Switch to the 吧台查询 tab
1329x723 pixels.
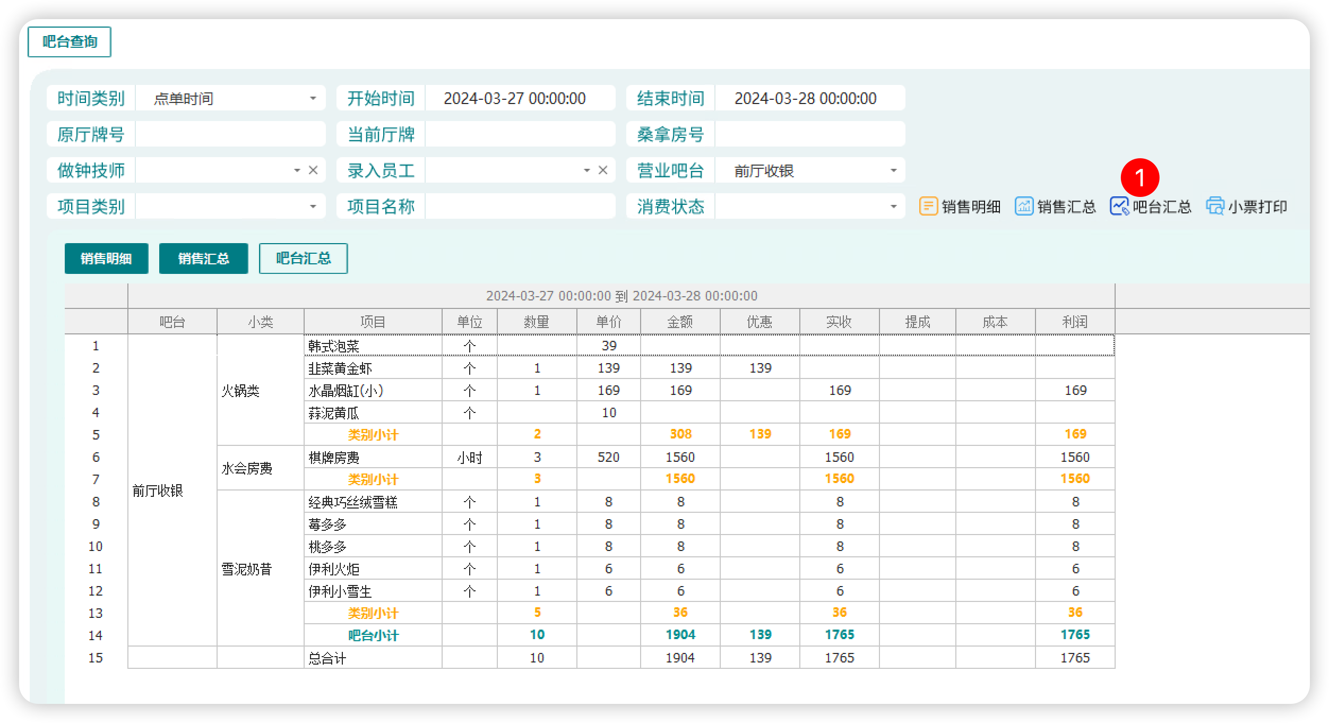70,42
